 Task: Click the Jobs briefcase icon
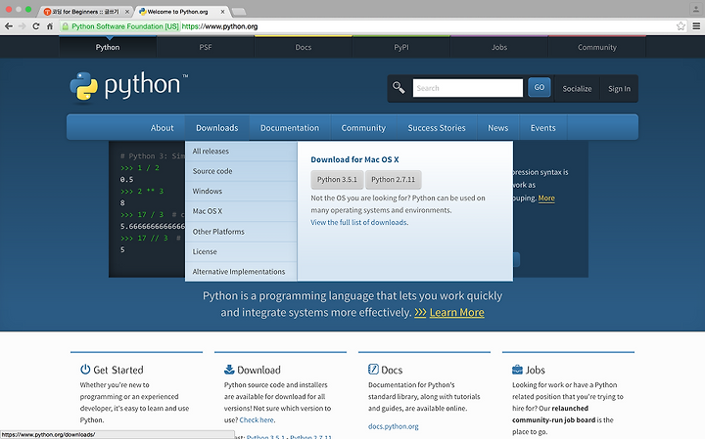(x=517, y=370)
